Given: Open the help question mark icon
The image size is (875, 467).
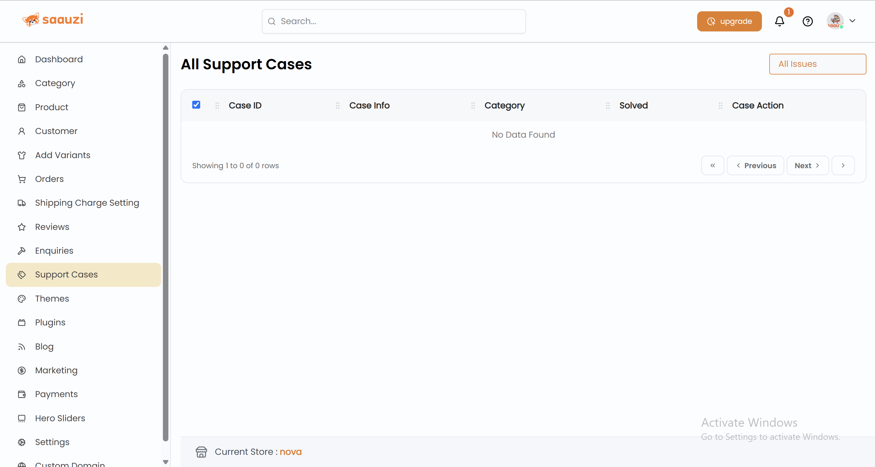Looking at the screenshot, I should pyautogui.click(x=807, y=21).
